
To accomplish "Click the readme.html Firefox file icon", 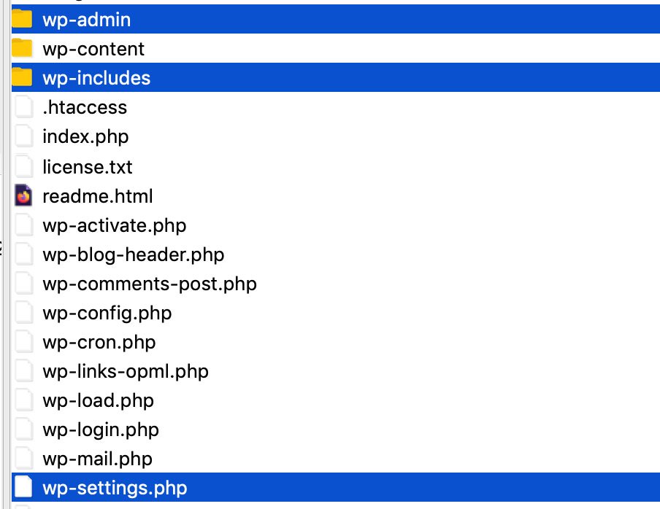I will point(23,195).
